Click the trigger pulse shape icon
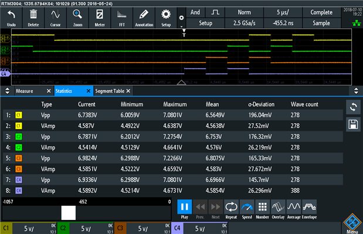 pyautogui.click(x=215, y=12)
